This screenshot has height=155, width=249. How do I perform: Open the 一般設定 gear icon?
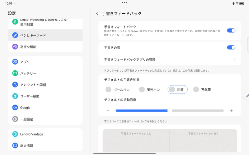click(x=15, y=119)
